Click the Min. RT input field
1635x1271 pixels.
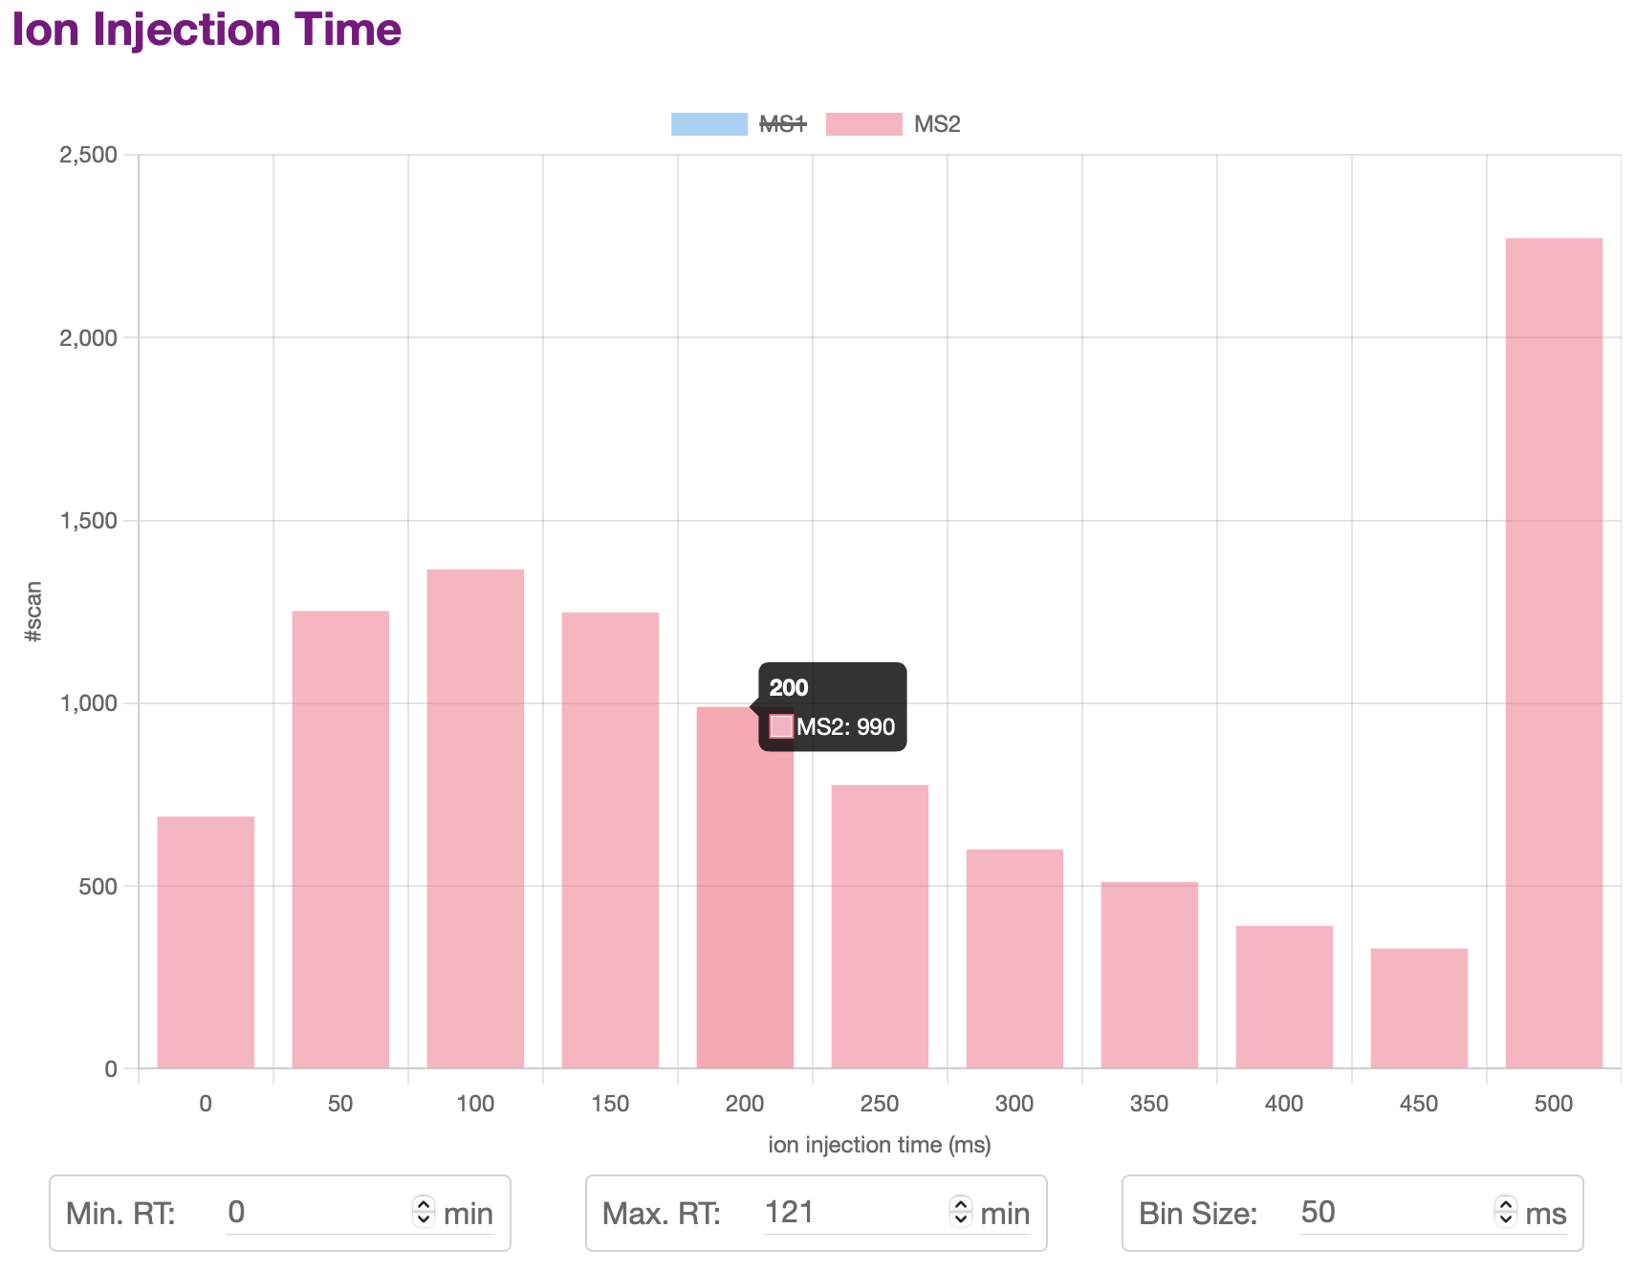tap(316, 1213)
